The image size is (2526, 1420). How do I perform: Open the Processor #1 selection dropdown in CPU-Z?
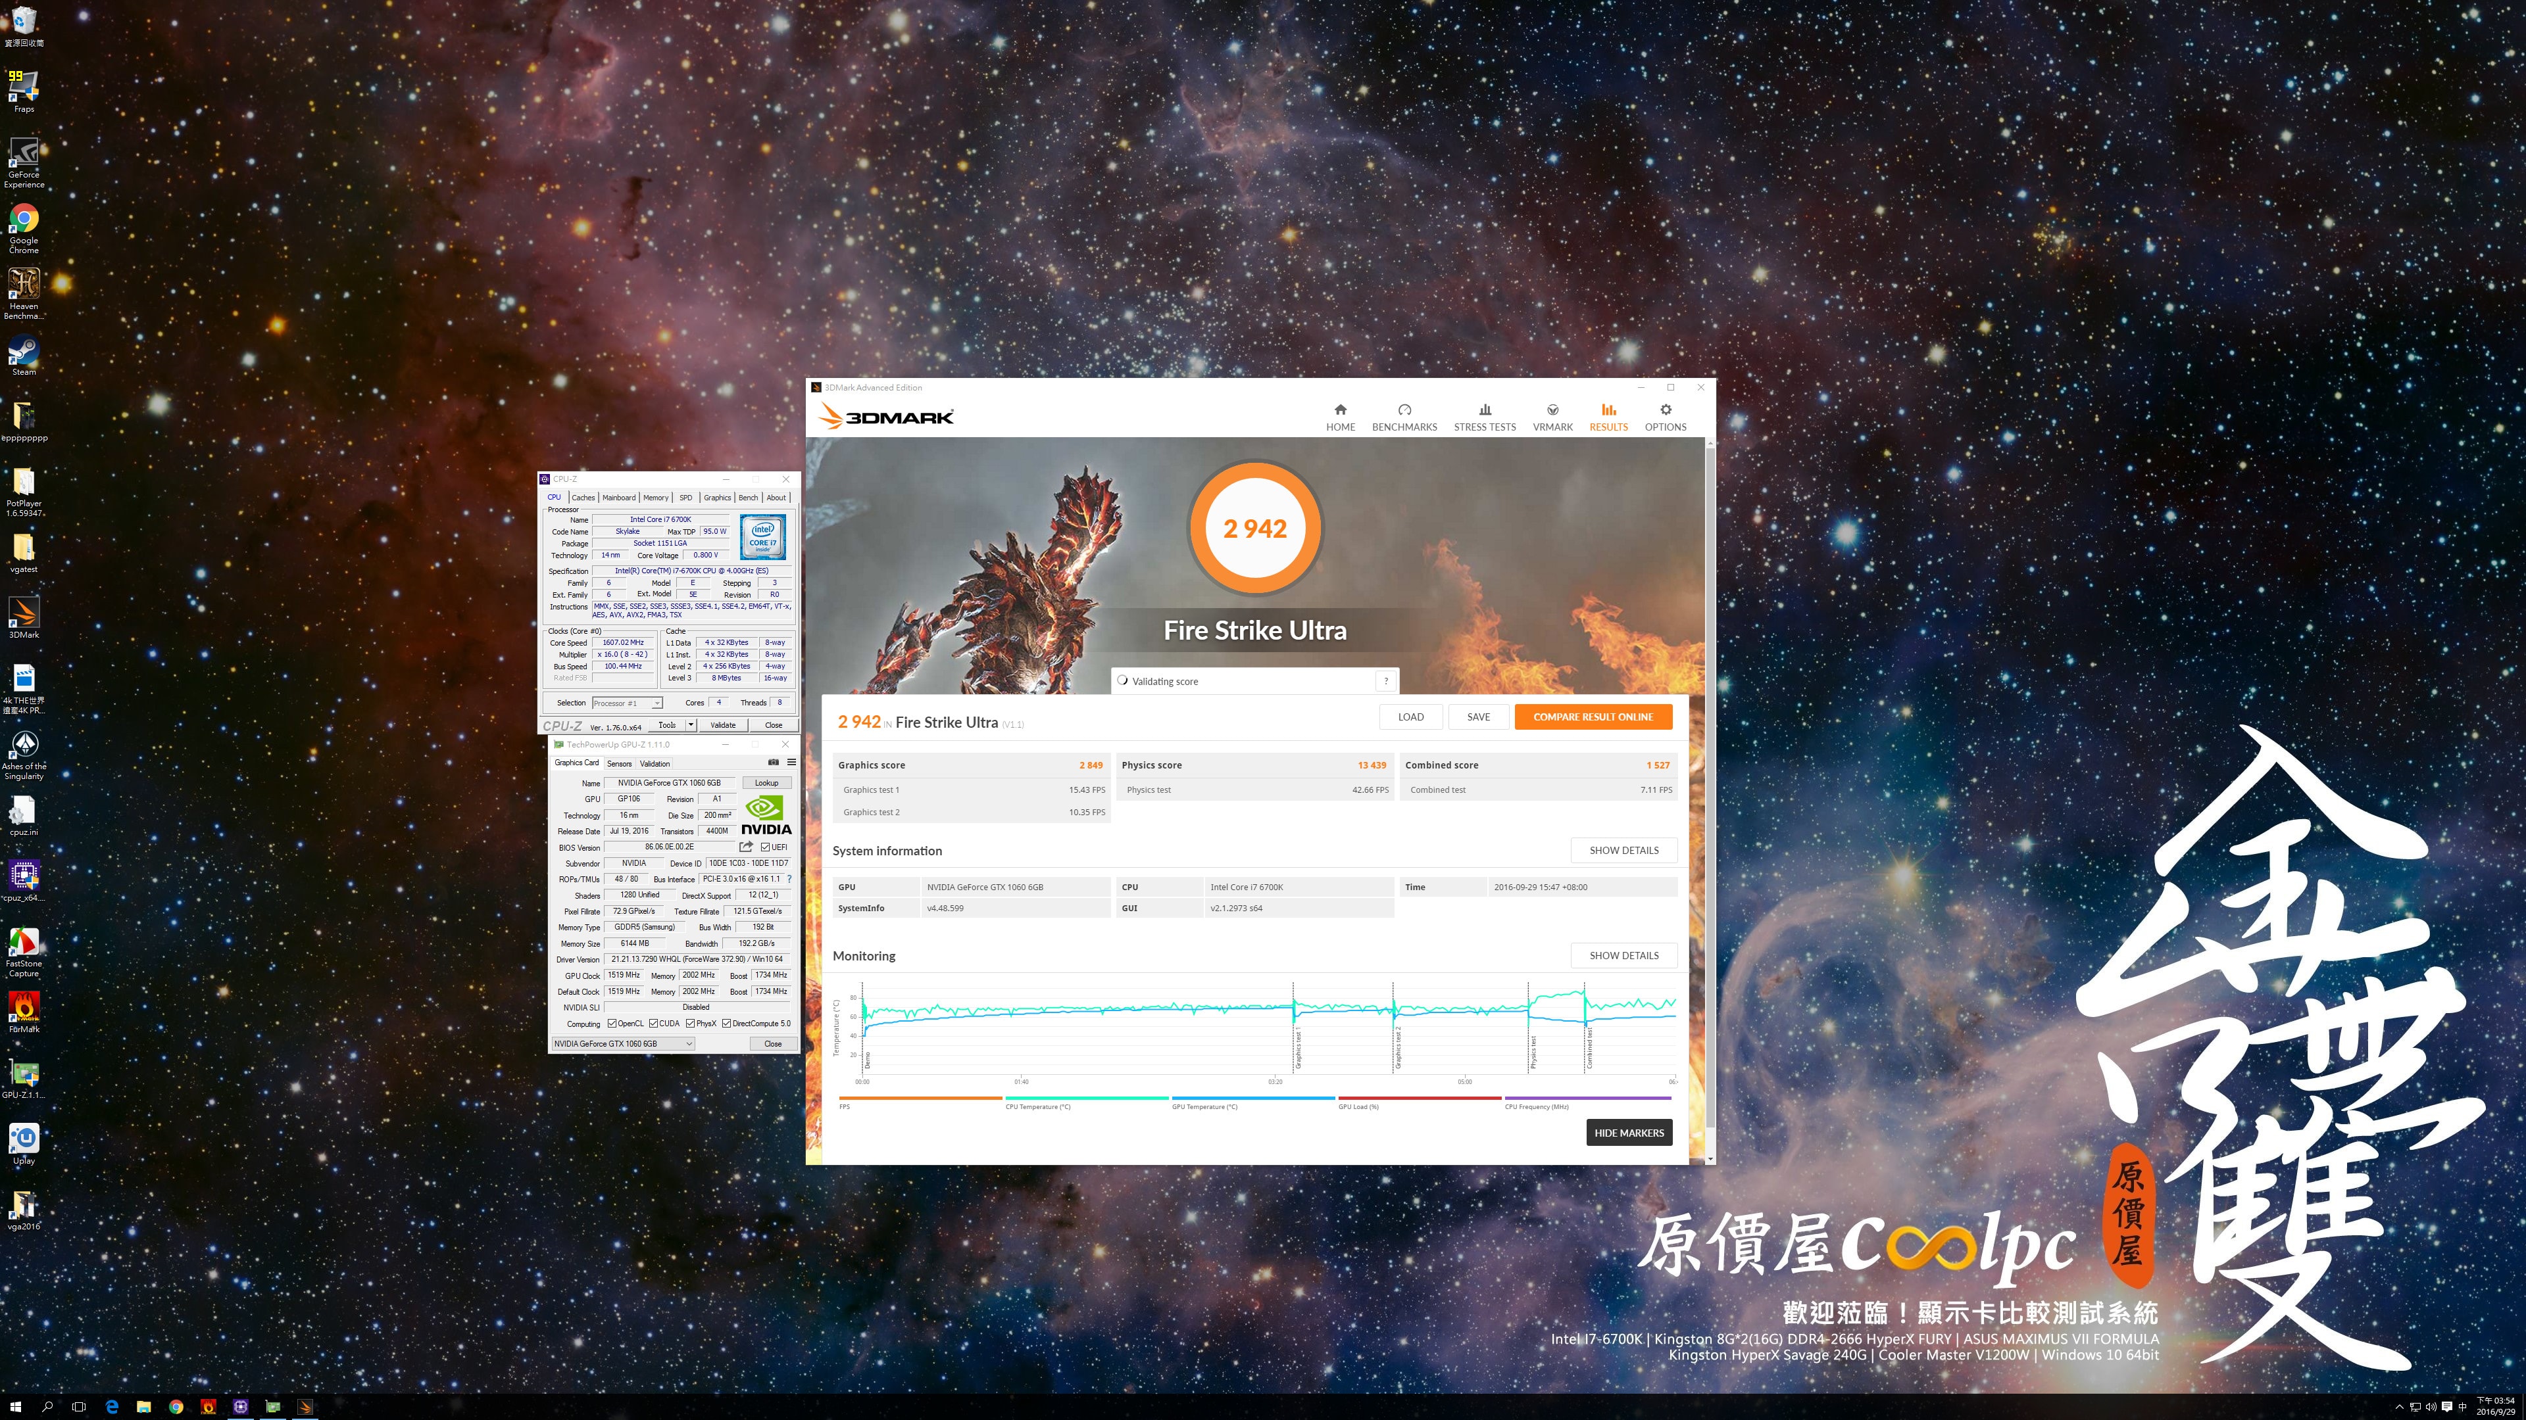628,703
